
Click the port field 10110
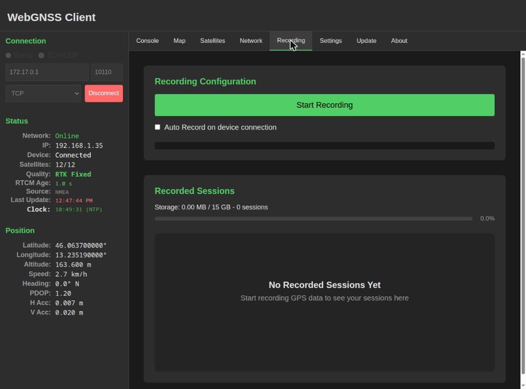coord(107,72)
